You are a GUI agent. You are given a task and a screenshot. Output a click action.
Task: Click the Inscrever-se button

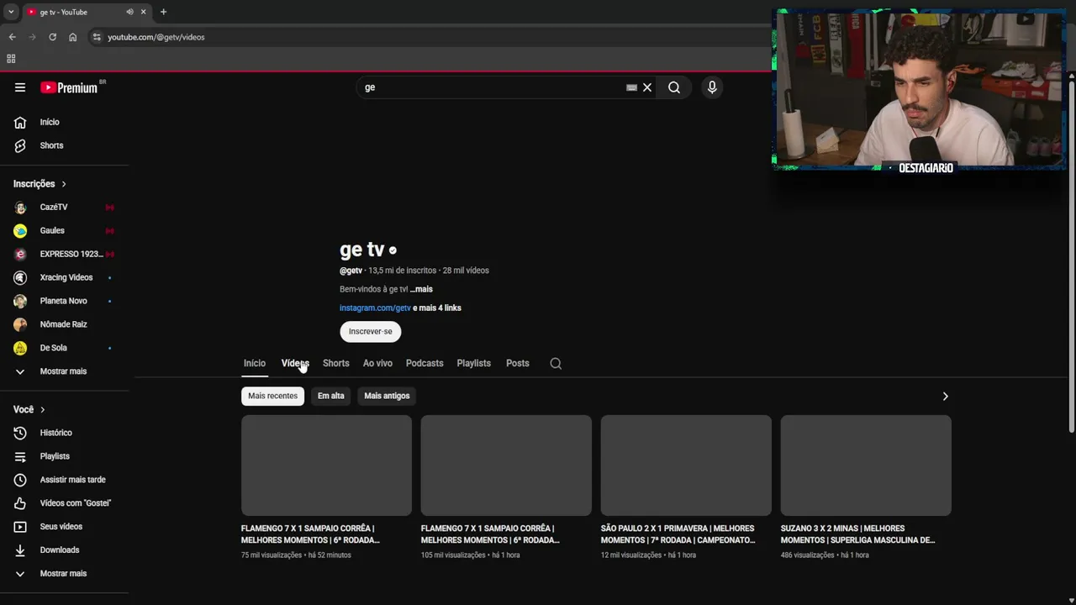(x=371, y=331)
